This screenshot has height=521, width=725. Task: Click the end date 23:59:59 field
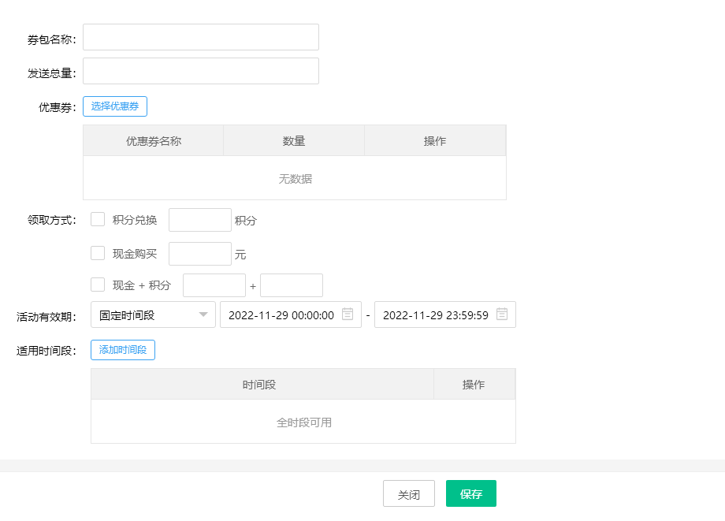point(435,314)
